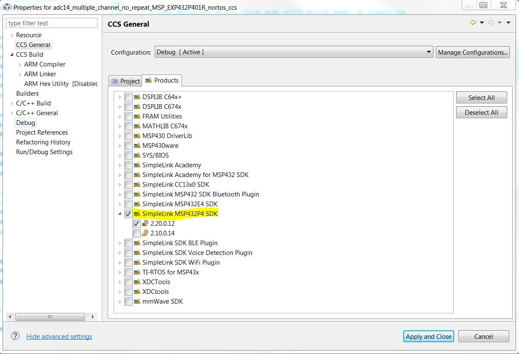This screenshot has height=354, width=519.
Task: Click the type filter text field
Action: coord(52,23)
